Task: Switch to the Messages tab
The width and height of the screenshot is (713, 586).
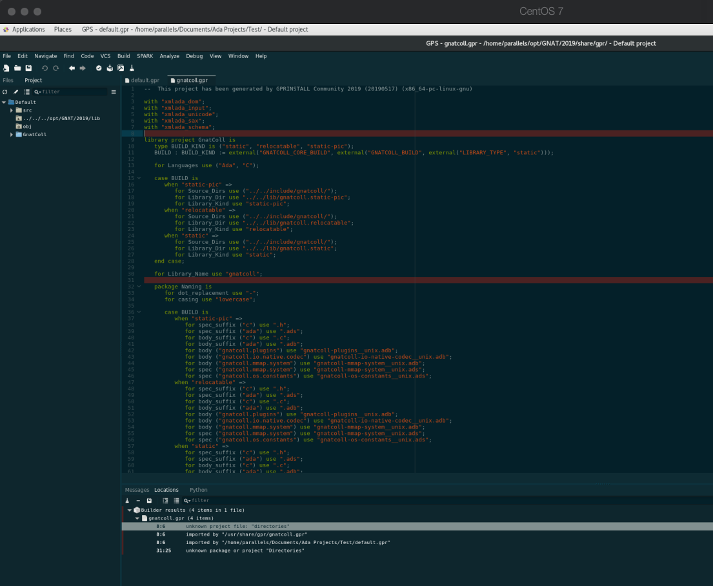Action: 137,490
